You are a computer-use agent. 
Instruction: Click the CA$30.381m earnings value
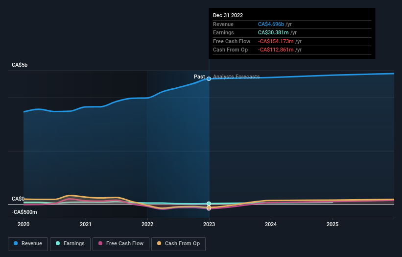tap(273, 32)
